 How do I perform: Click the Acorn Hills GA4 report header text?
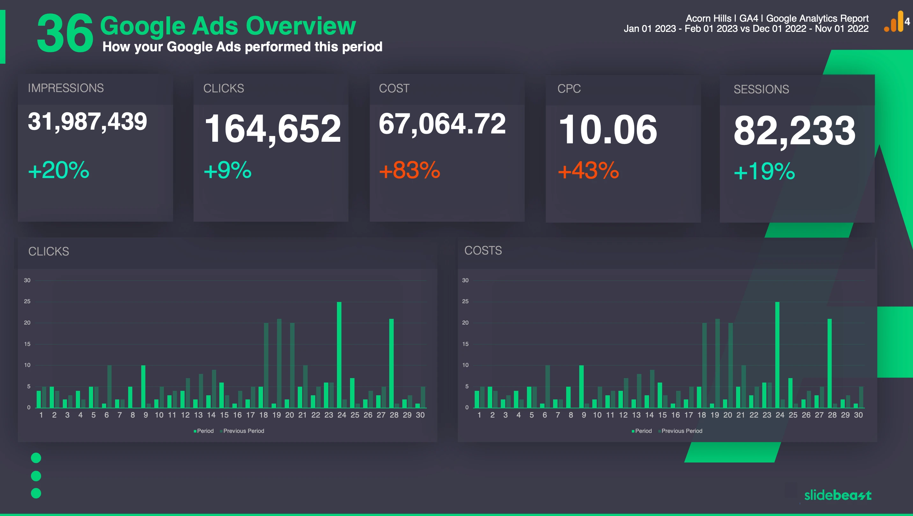(x=777, y=18)
